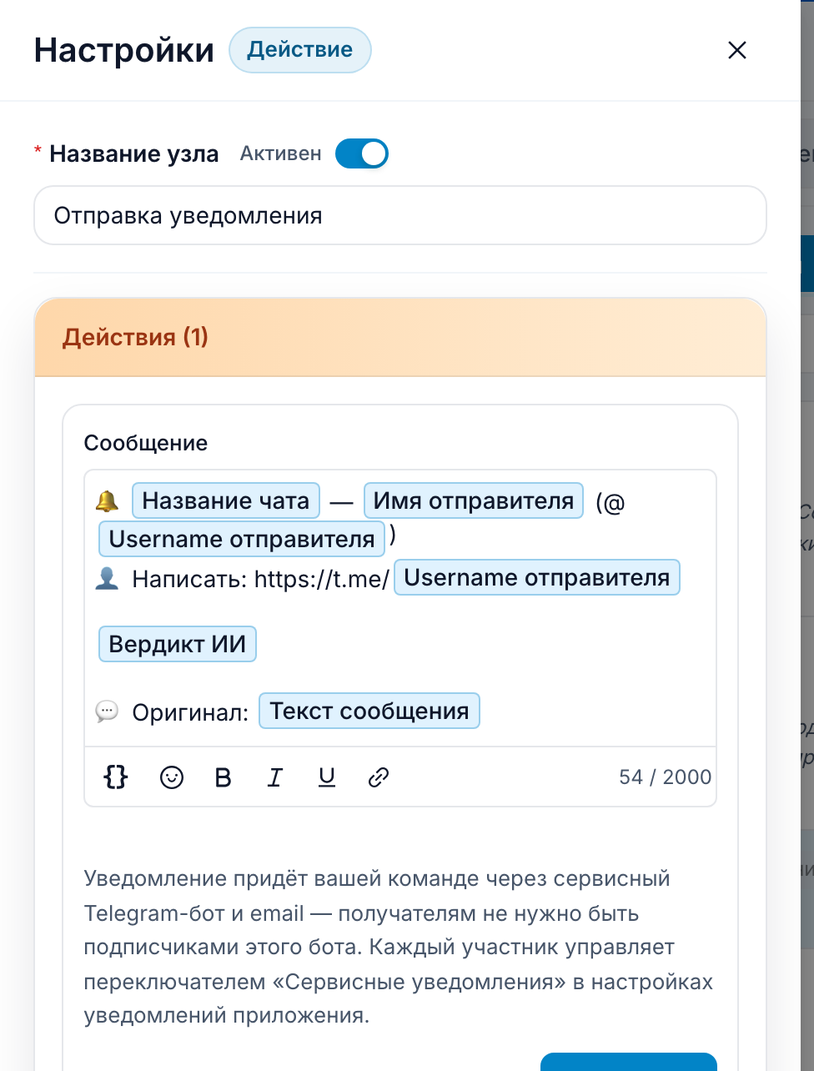The width and height of the screenshot is (814, 1071).
Task: Select the Вердикт ИИ variable chip
Action: coord(178,644)
